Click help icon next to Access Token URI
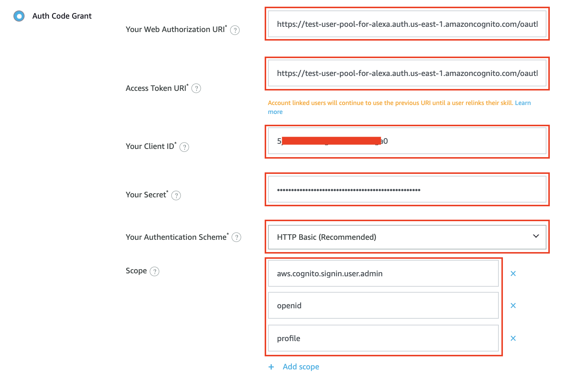 coord(196,89)
